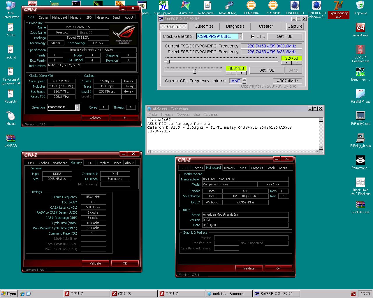Launch the CINEBENCH Windows 3 desktop icon
373x298 pixels.
click(x=317, y=9)
